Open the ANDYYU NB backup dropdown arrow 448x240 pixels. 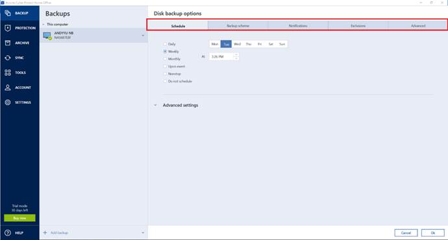143,36
